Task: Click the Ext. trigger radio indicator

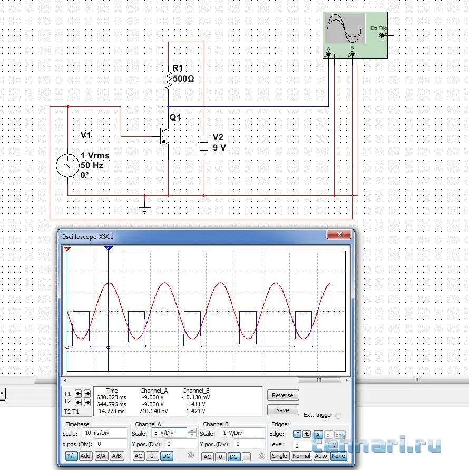Action: tap(338, 415)
